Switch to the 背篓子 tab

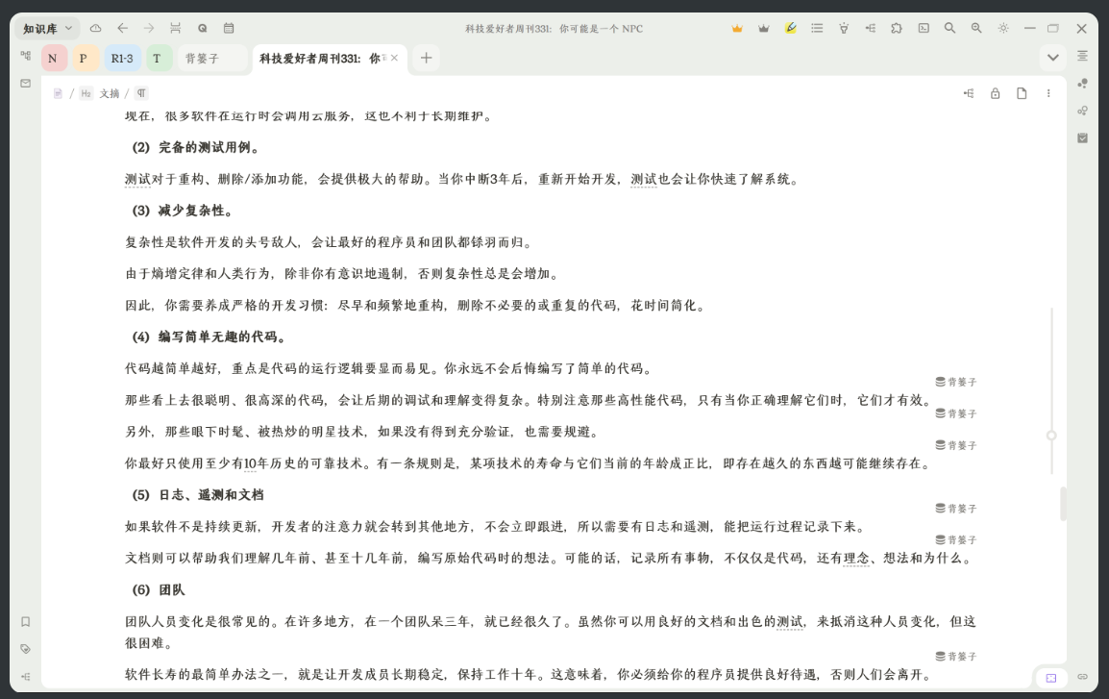[x=212, y=58]
